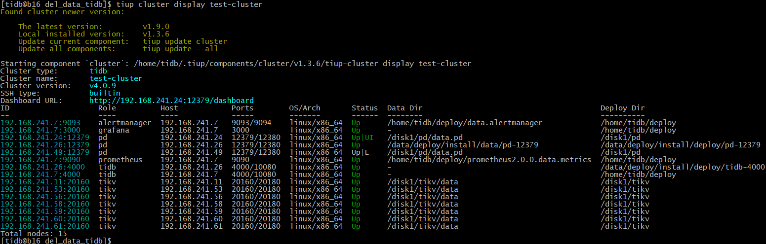
Task: Select the ID 192.168.241.7:9090
Action: 40,160
